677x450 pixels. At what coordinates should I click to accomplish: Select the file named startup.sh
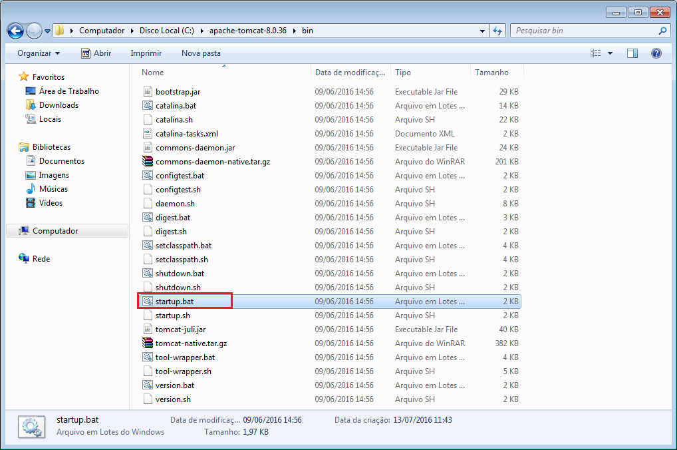173,316
